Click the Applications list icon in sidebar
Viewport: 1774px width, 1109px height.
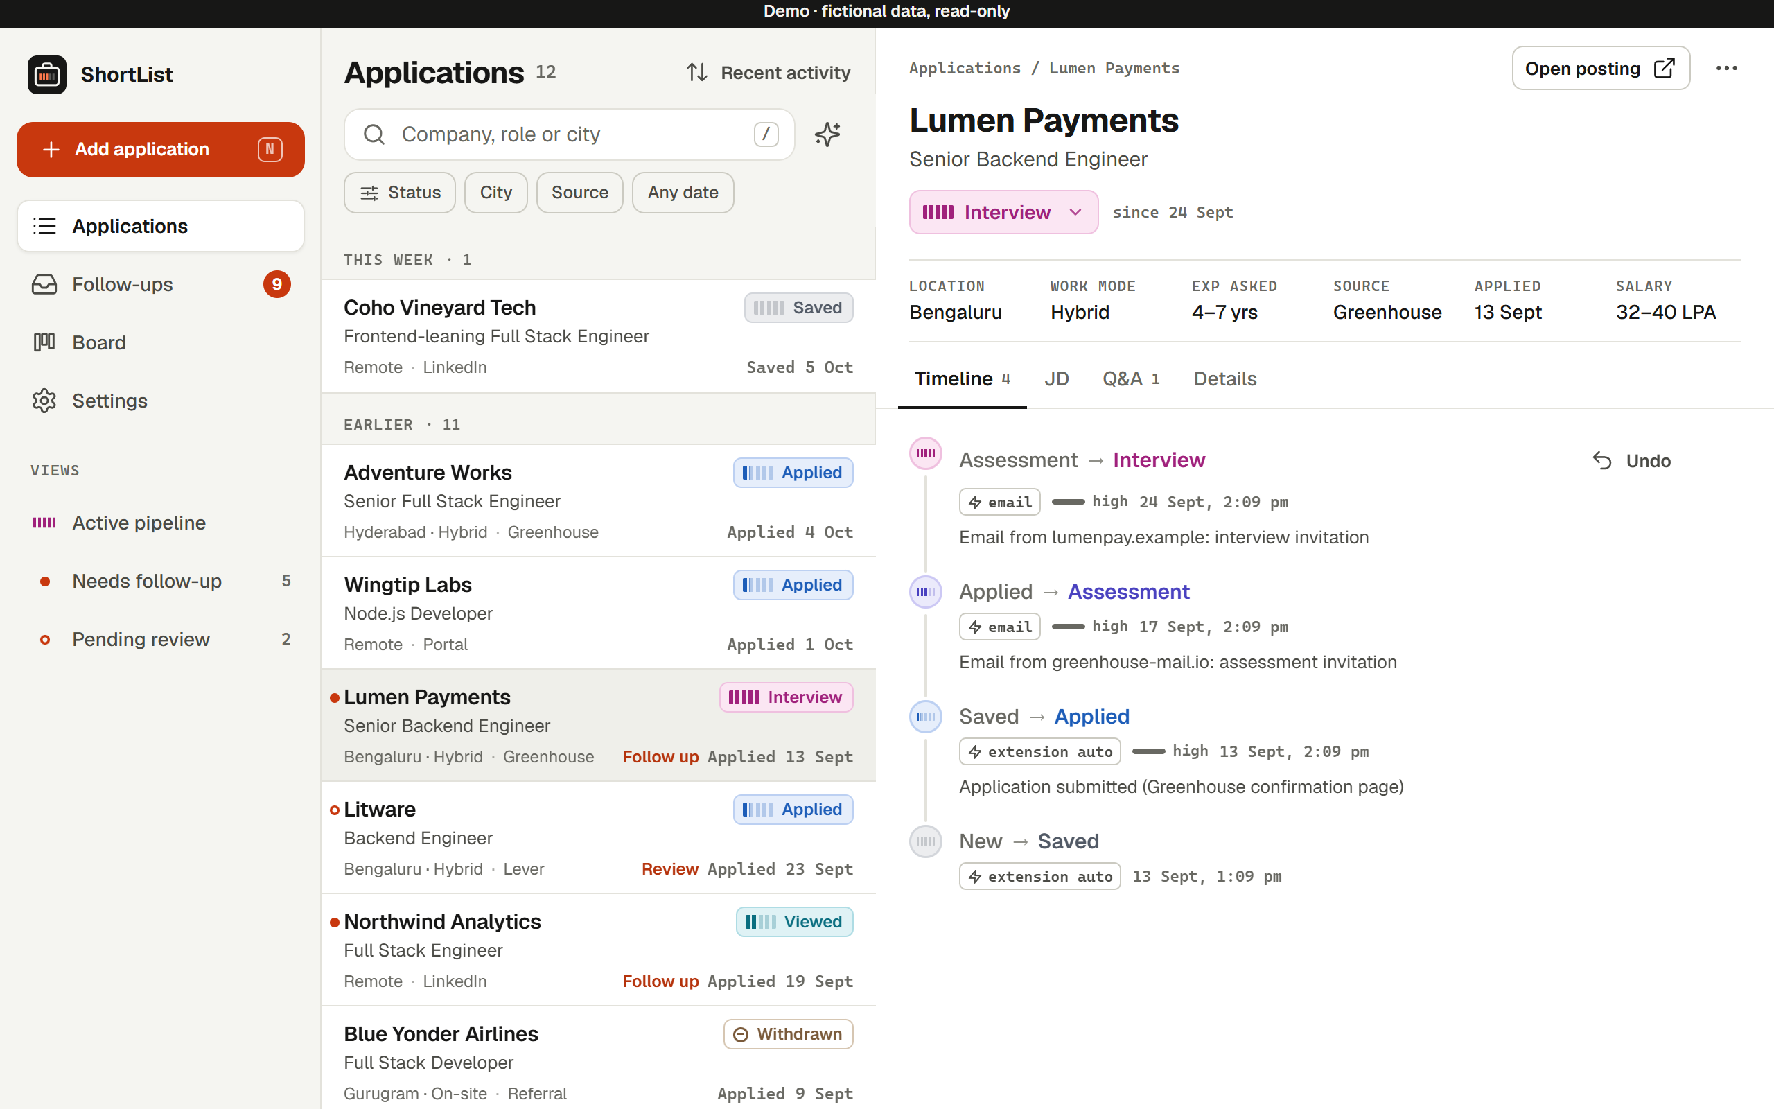pos(44,226)
